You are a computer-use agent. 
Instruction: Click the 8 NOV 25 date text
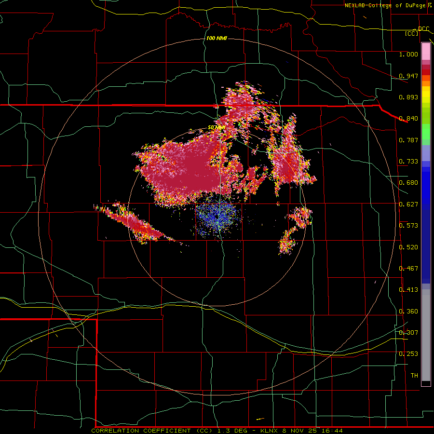[299, 431]
